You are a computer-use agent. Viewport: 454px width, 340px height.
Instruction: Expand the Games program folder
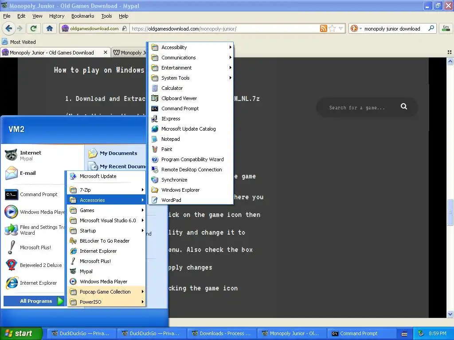point(106,210)
